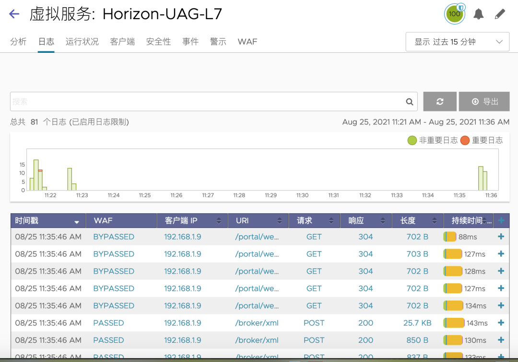
Task: Select the 日志 tab
Action: click(x=46, y=42)
